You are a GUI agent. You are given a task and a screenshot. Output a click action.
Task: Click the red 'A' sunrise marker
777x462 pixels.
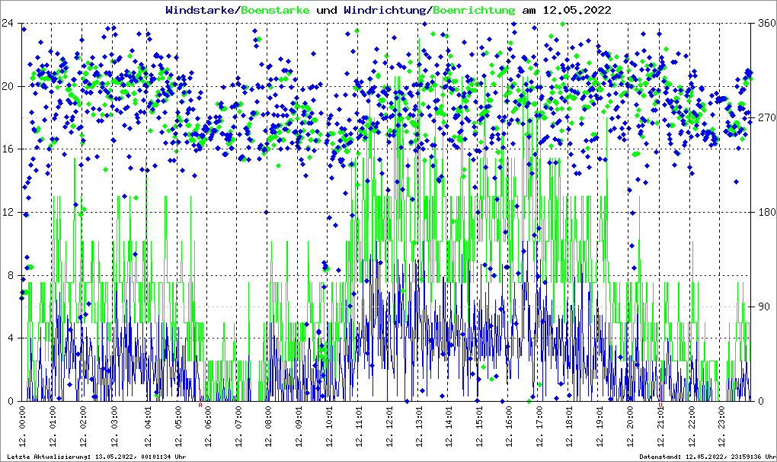pyautogui.click(x=200, y=406)
